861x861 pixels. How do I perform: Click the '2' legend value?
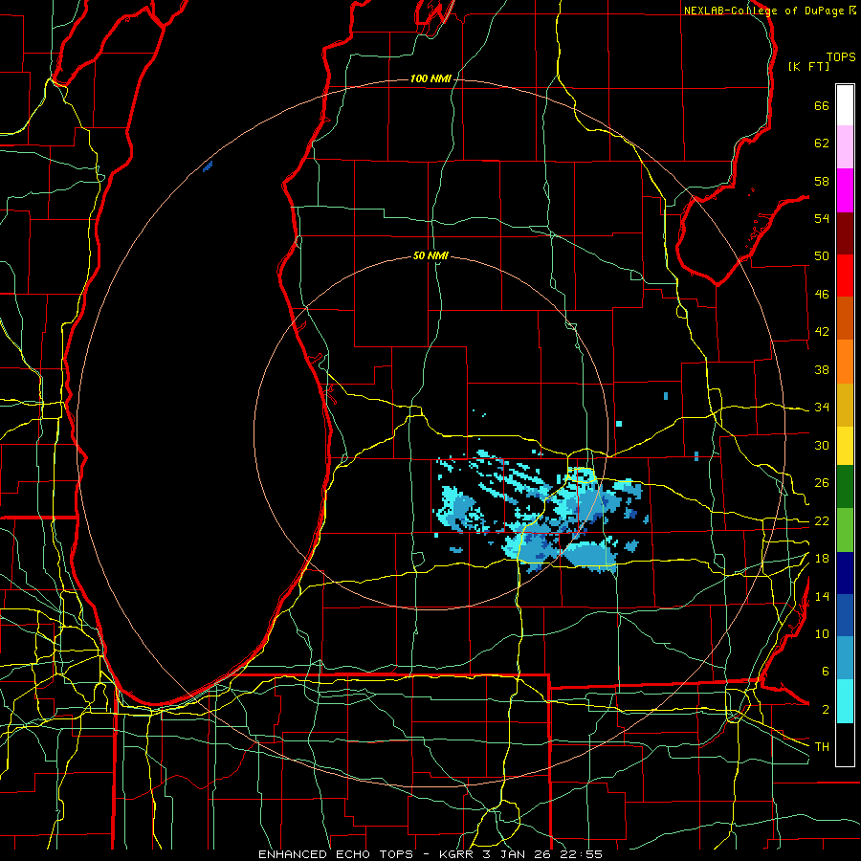pyautogui.click(x=825, y=710)
